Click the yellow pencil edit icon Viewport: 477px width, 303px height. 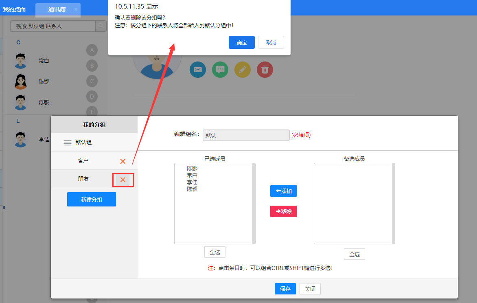243,70
